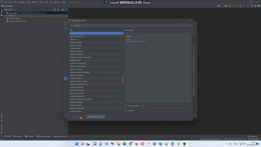
Task: Click Windows Start button on taskbar
Action: tap(77, 144)
